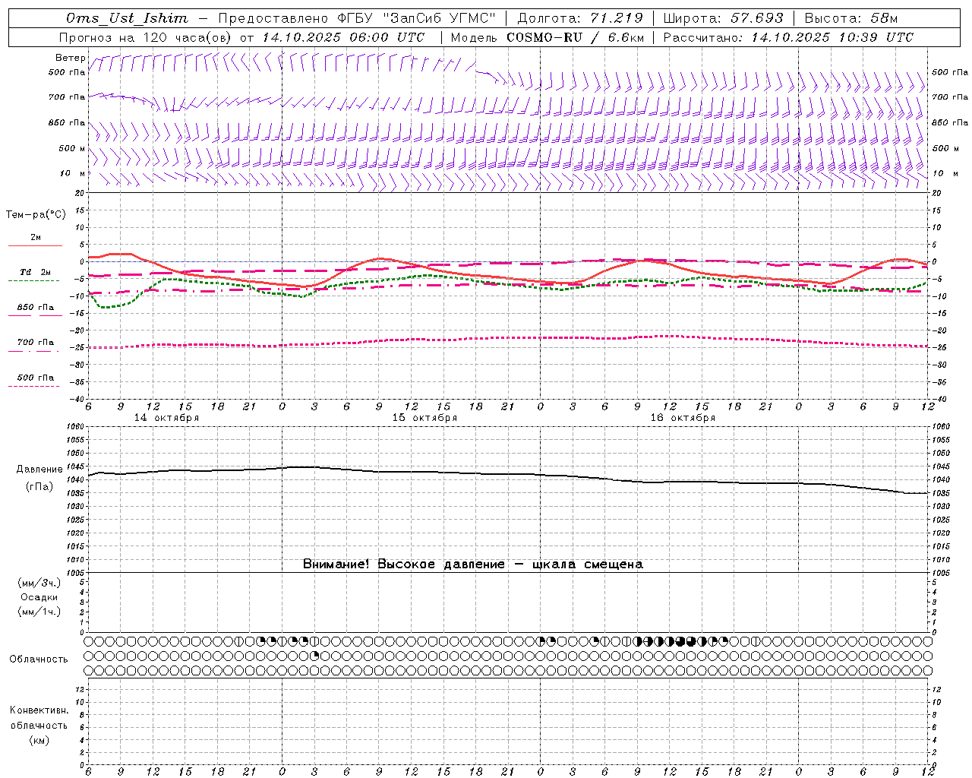Click the Давление pressure panel label
Image resolution: width=972 pixels, height=778 pixels.
pos(39,470)
